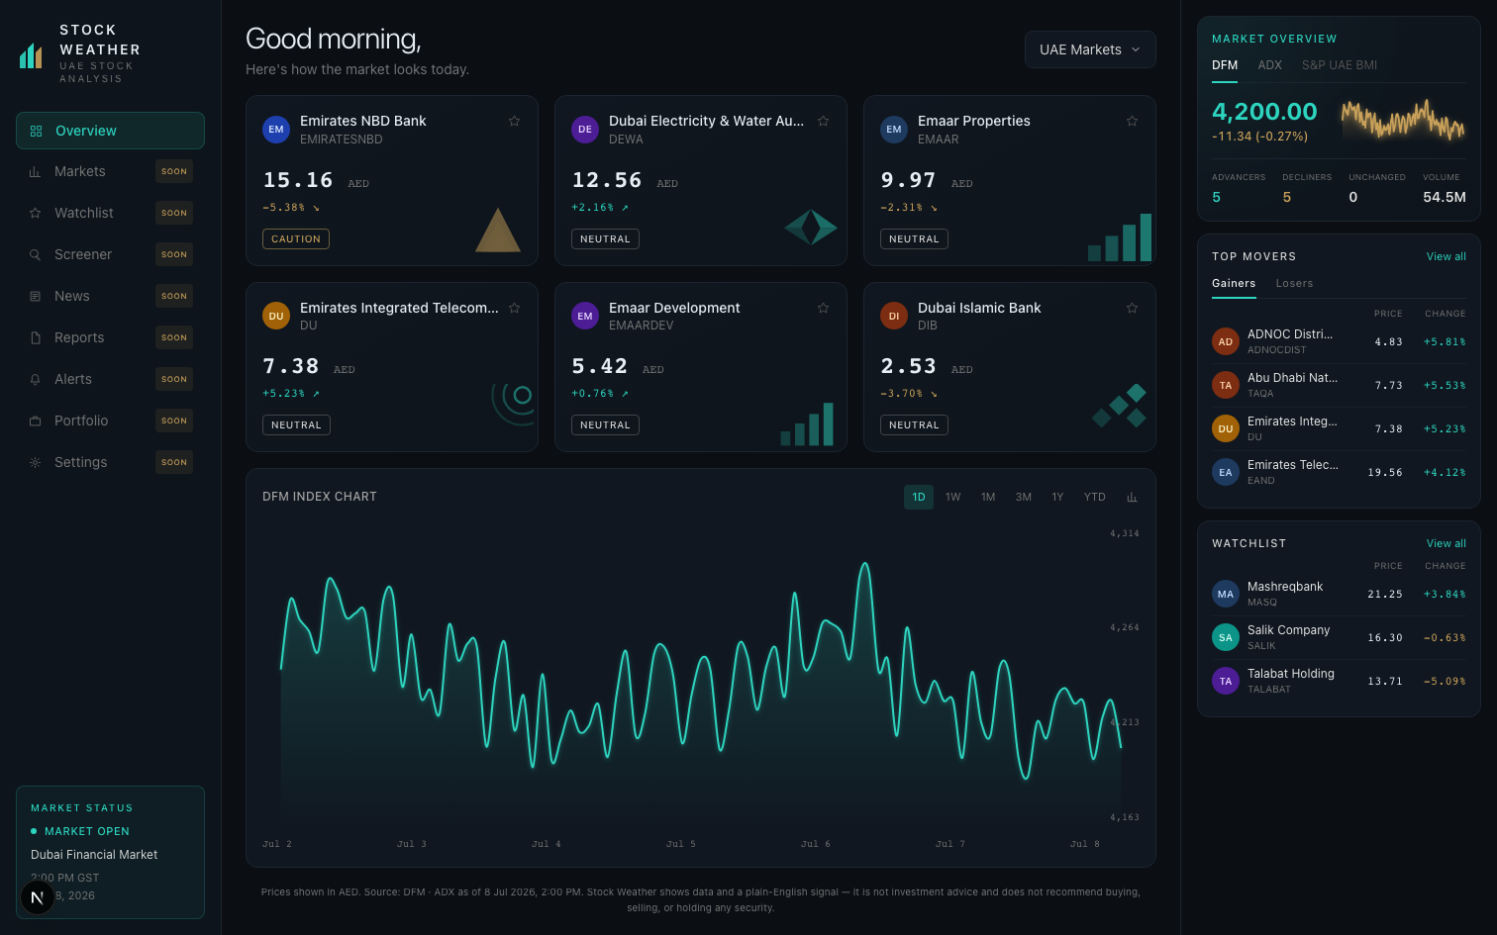The image size is (1497, 935).
Task: Click the Emaar Development EM avatar
Action: (585, 317)
